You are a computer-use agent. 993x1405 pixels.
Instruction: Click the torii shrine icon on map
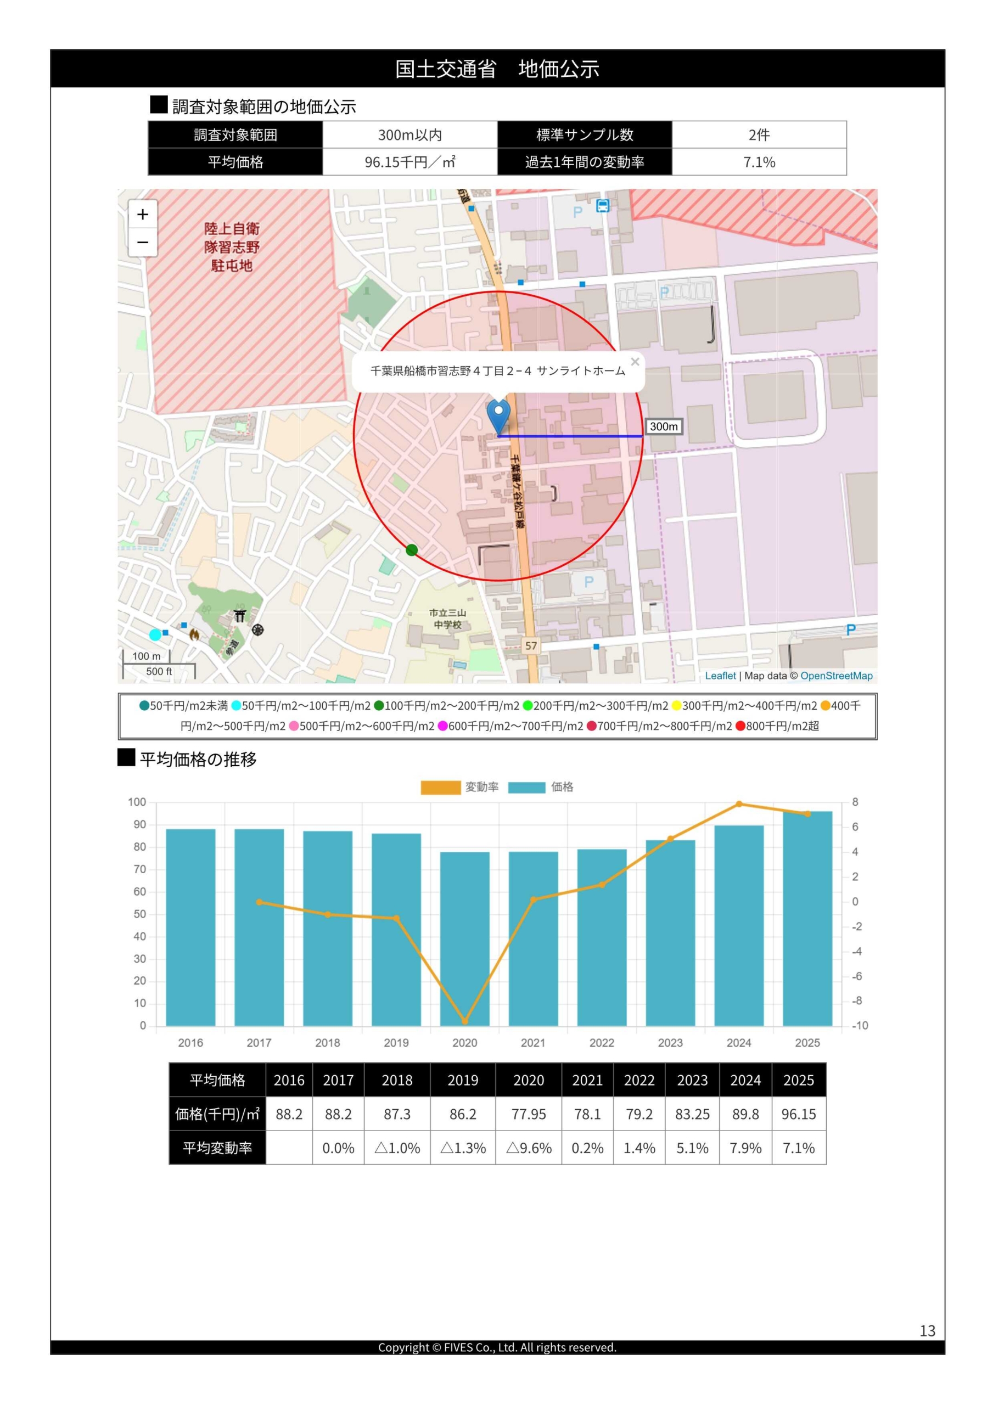tap(240, 616)
